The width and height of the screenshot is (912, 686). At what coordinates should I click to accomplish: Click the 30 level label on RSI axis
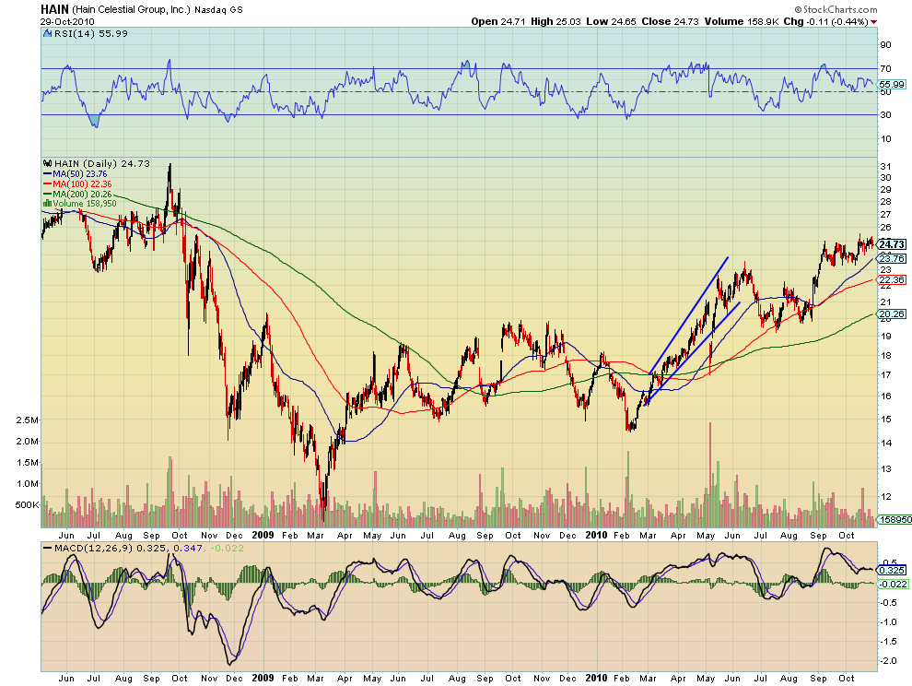[885, 114]
